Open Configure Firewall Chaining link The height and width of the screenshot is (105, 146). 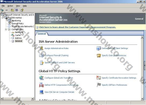56,55
